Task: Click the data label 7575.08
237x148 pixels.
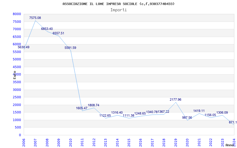Action: pos(35,18)
